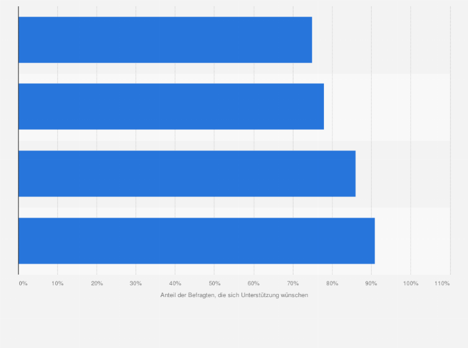Select the 80% axis tick label

pyautogui.click(x=332, y=283)
